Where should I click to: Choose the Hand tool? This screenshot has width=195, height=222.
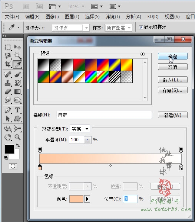click(8, 137)
